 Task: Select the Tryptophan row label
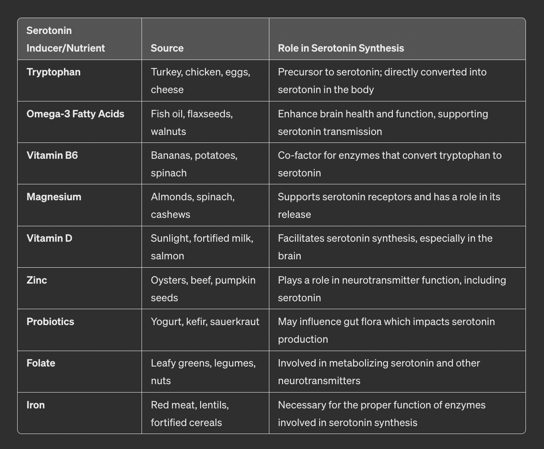tap(53, 72)
